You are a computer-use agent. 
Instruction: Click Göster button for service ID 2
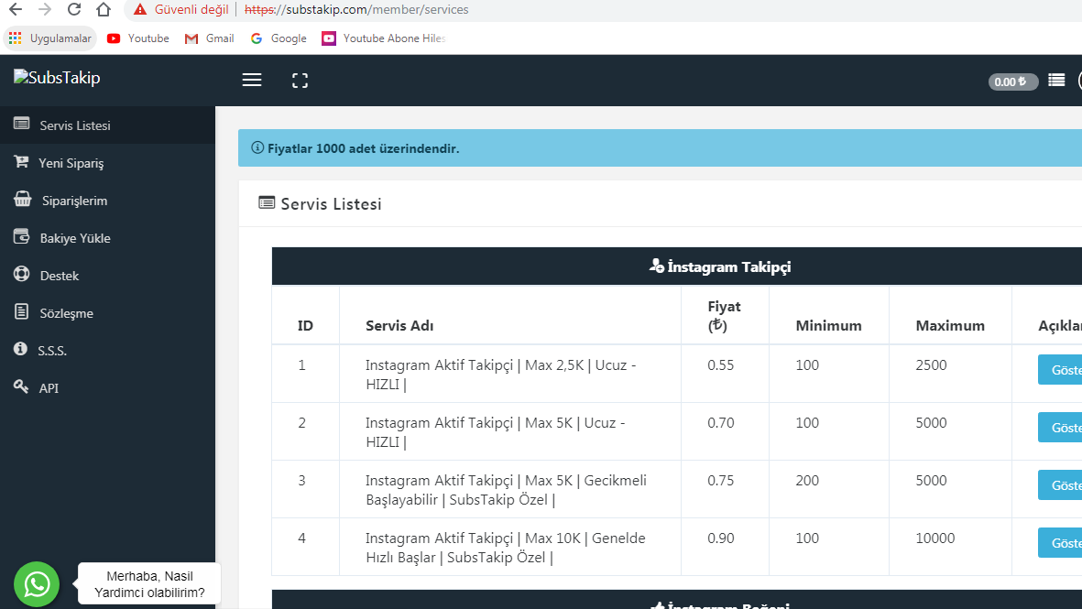(1061, 428)
